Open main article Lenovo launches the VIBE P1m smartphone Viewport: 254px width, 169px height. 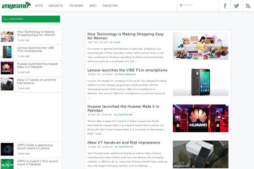pyautogui.click(x=127, y=70)
